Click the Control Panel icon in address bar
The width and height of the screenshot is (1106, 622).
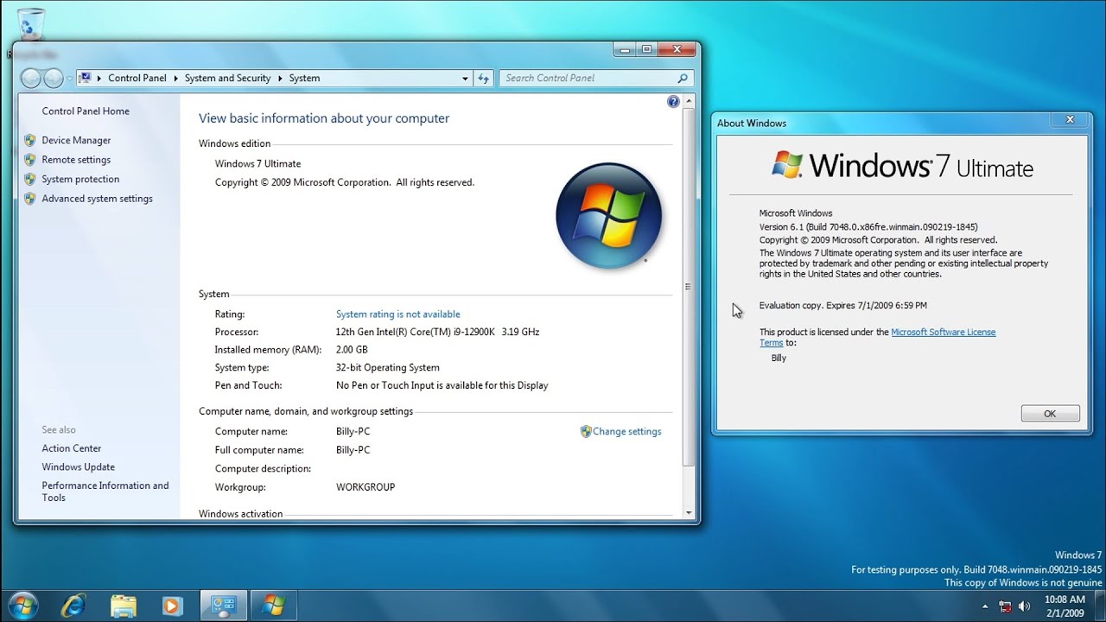click(x=85, y=78)
